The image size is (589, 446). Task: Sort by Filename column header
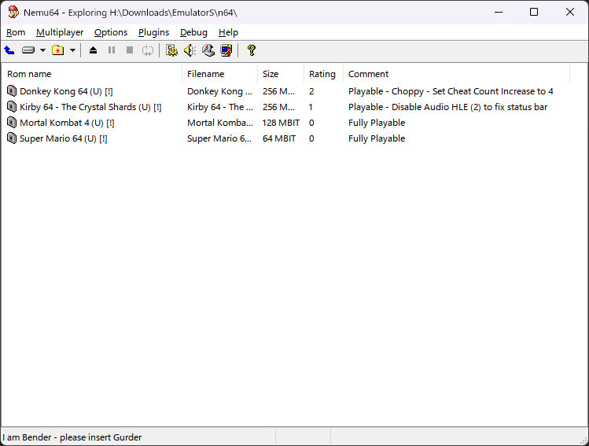219,74
